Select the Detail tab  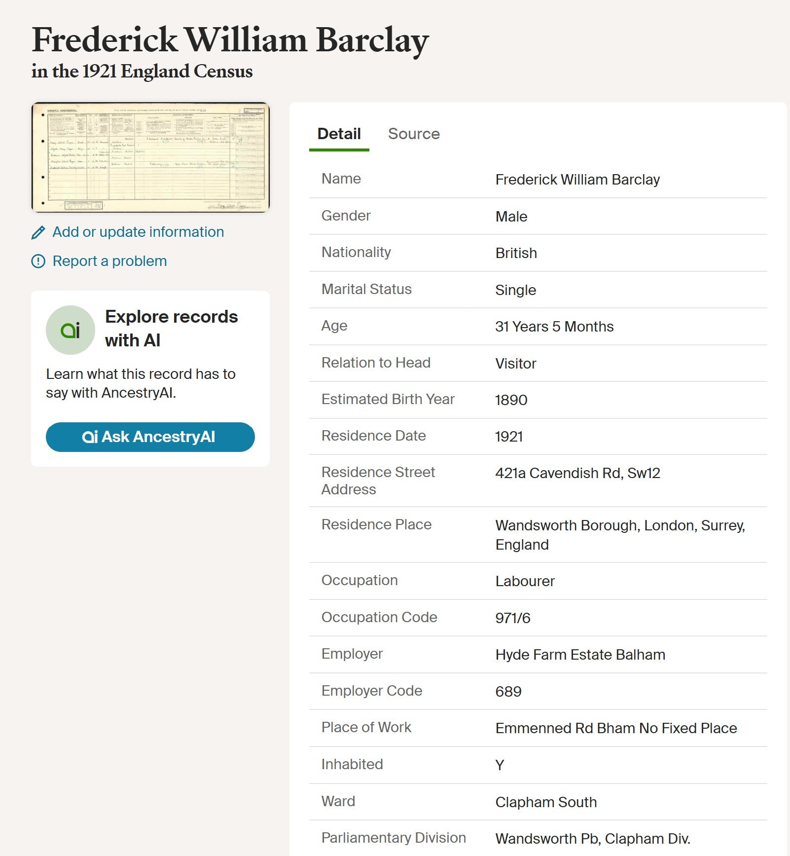(339, 134)
